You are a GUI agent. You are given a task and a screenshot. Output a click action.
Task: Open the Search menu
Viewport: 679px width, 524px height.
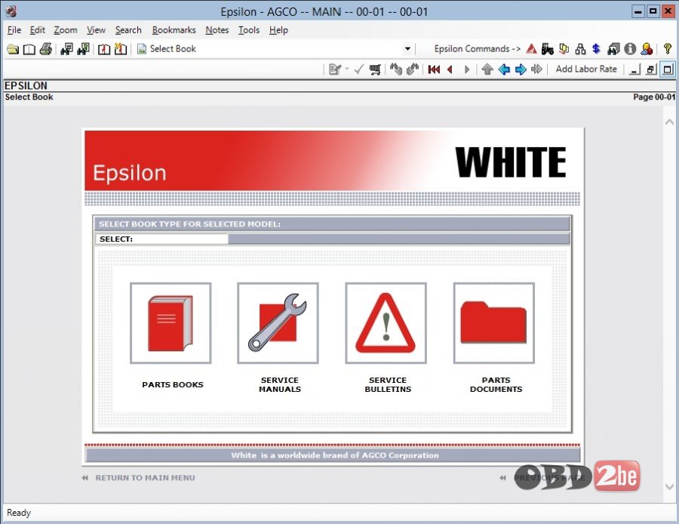(x=128, y=30)
